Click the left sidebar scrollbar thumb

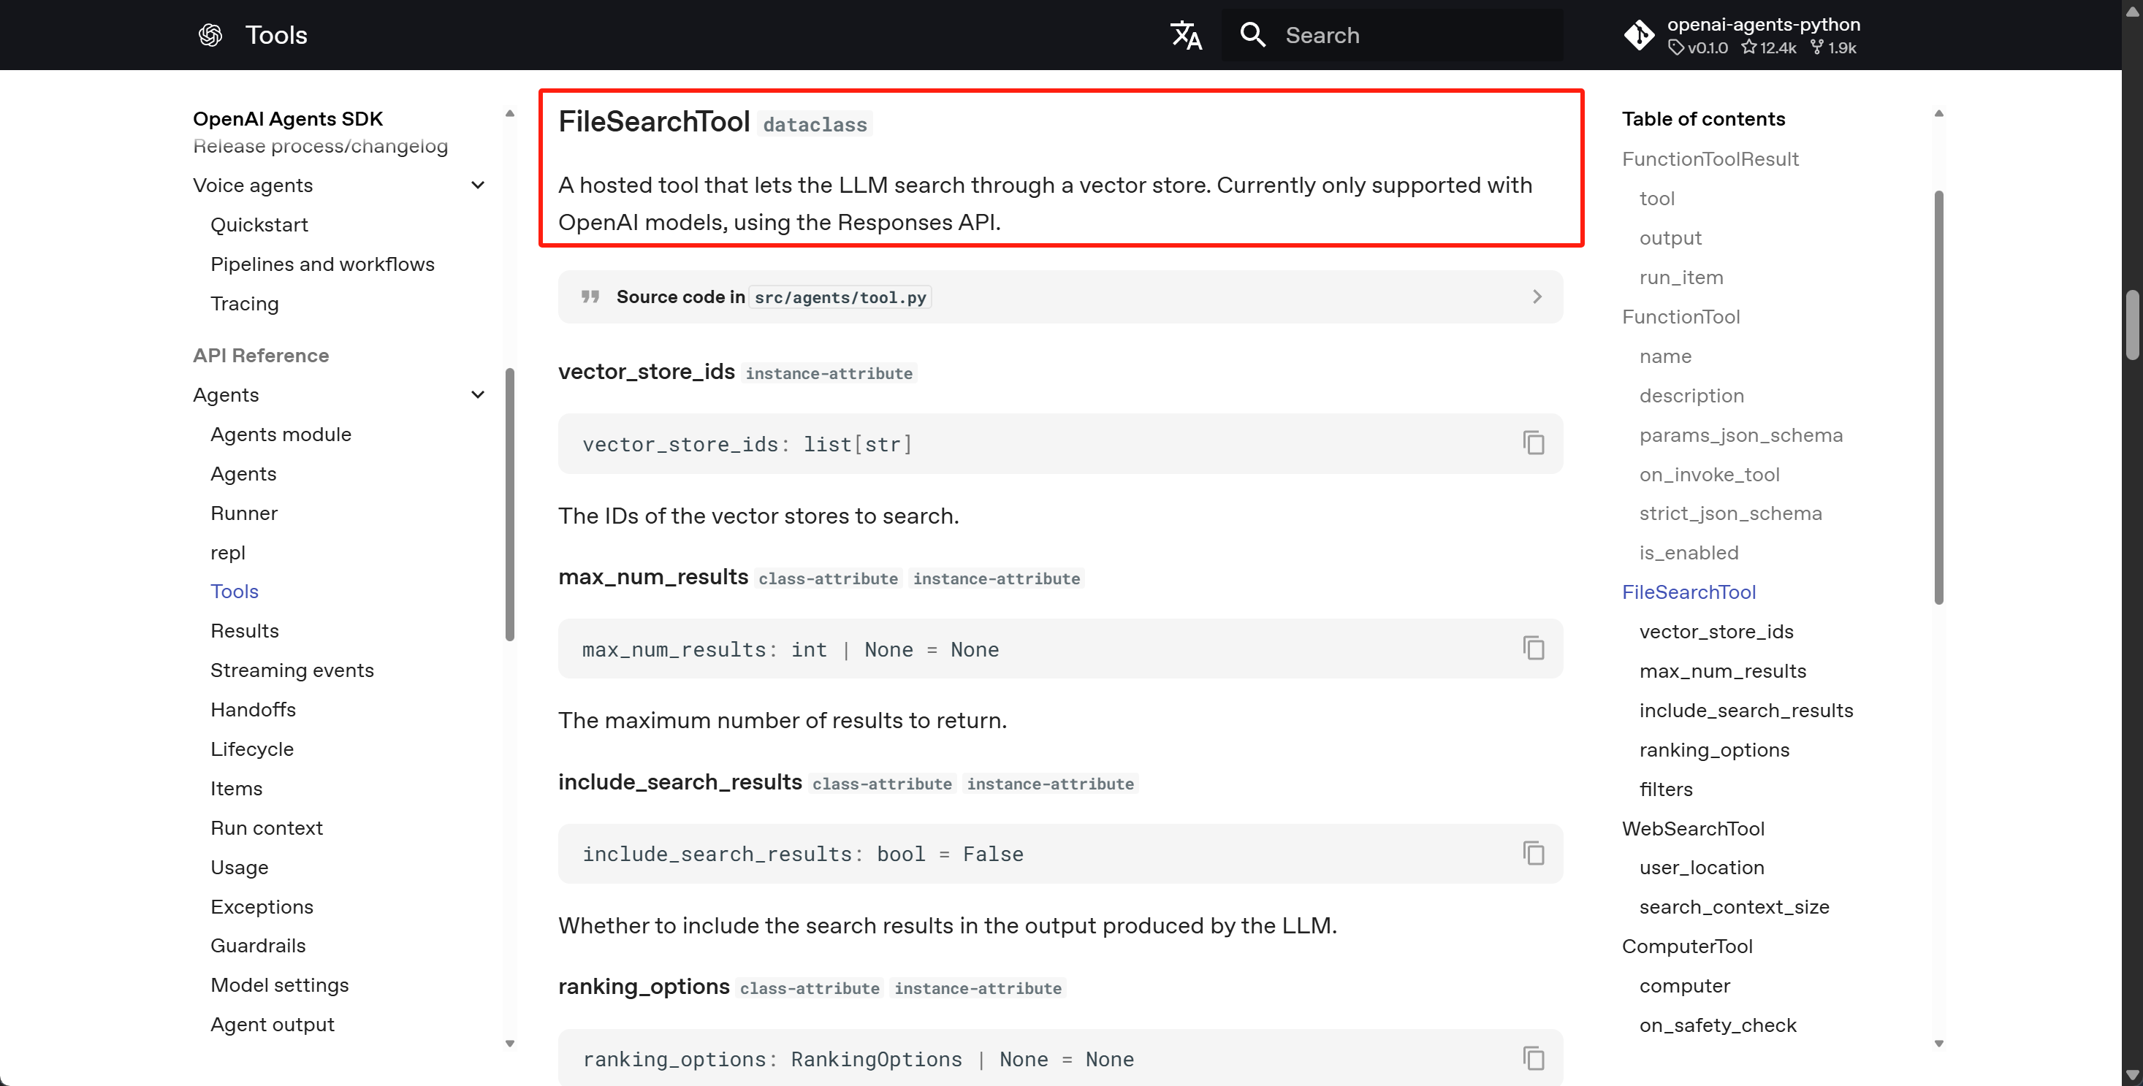pos(510,505)
